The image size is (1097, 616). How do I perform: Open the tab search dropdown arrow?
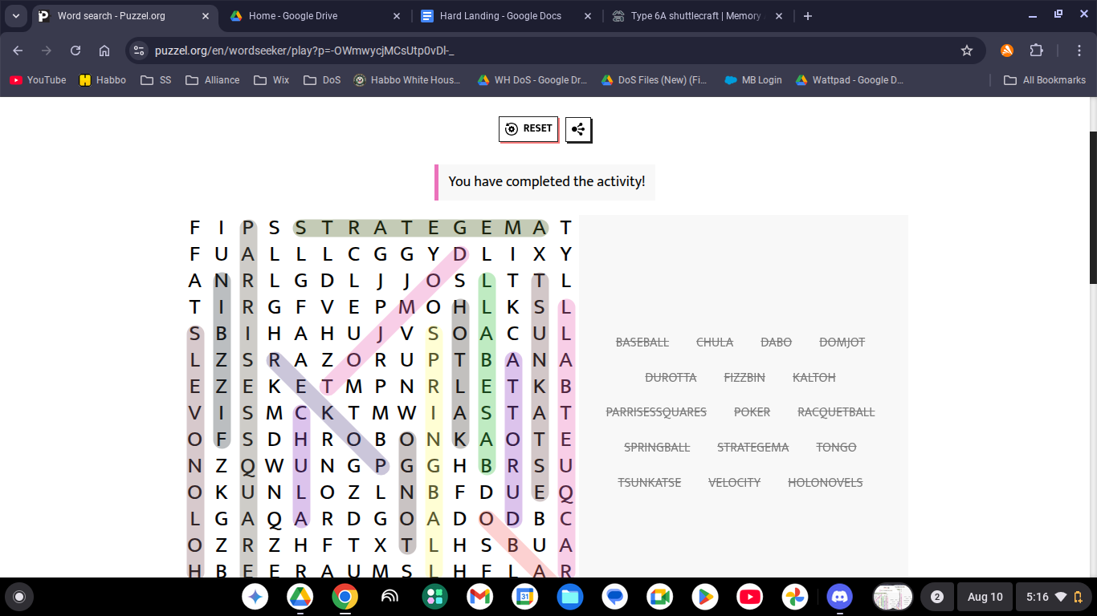pyautogui.click(x=16, y=16)
